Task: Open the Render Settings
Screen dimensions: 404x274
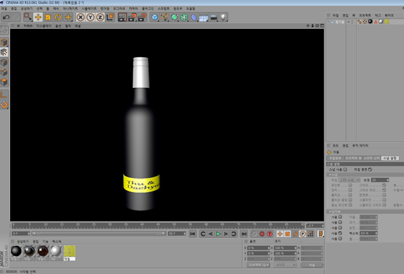Action: click(142, 17)
